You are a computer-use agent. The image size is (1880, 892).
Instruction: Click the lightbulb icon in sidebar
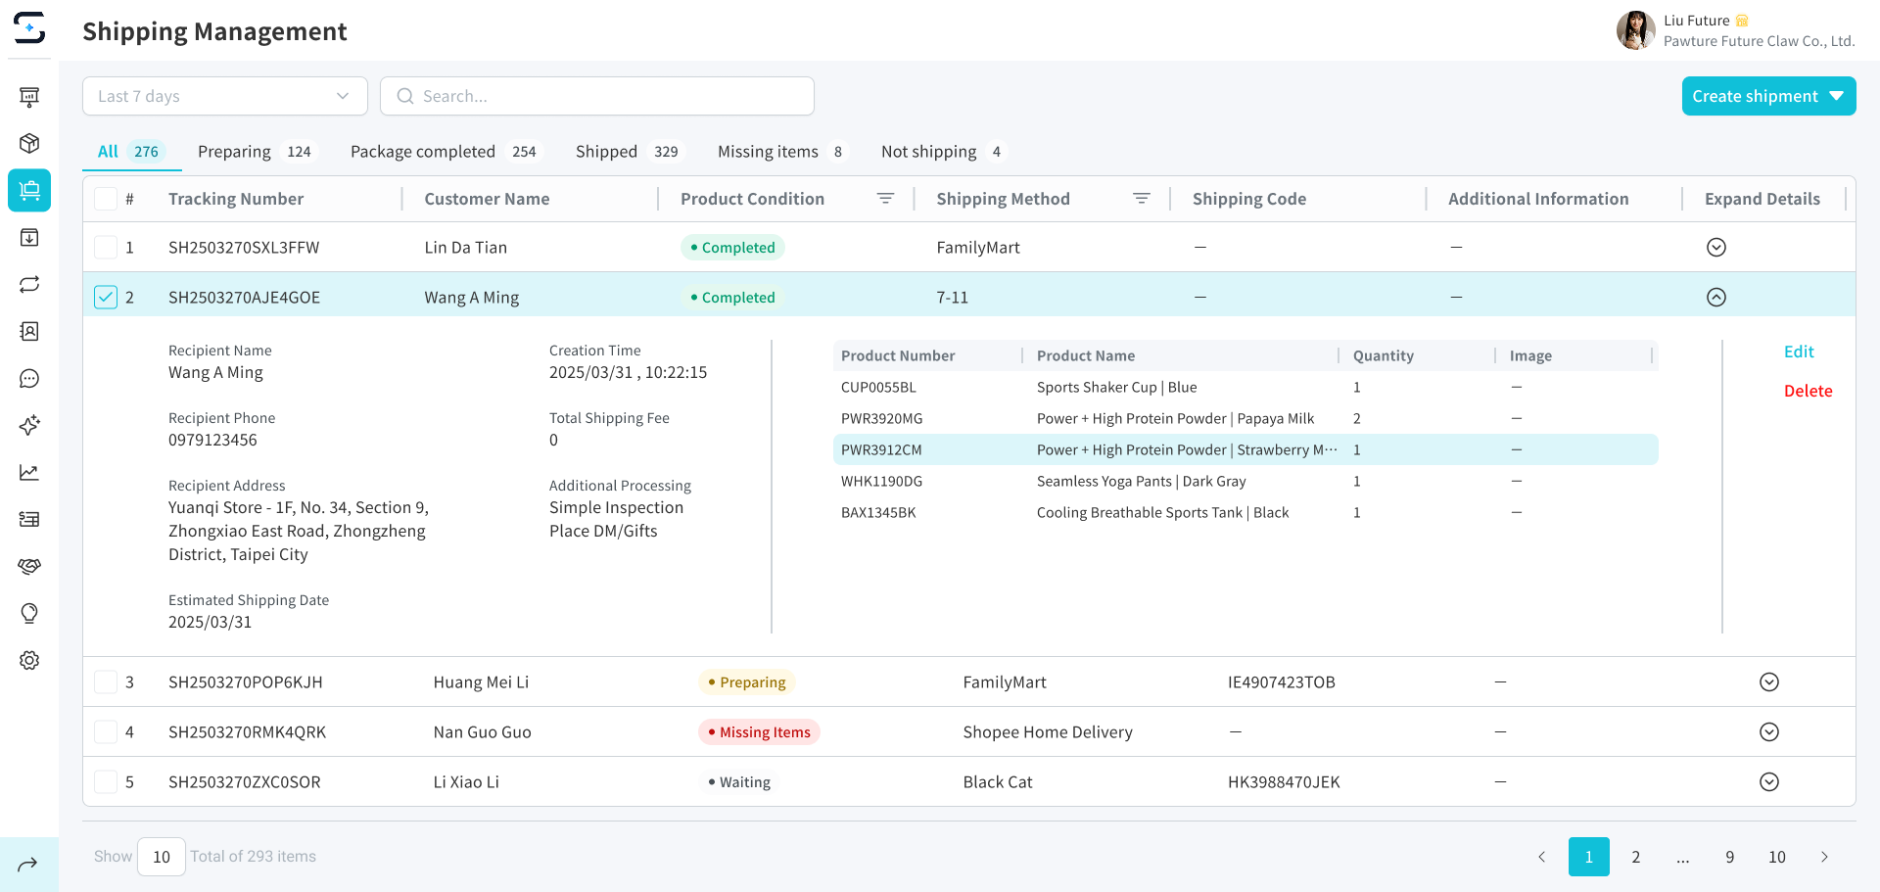[x=29, y=614]
